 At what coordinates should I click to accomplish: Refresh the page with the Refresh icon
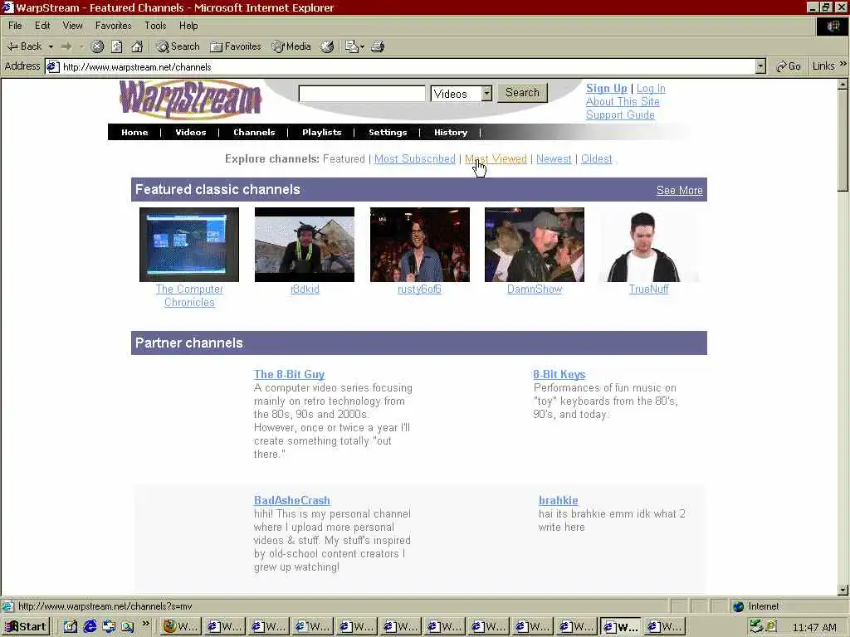click(x=116, y=46)
